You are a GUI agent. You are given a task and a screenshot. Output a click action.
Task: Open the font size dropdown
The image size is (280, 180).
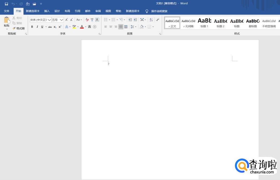click(61, 20)
